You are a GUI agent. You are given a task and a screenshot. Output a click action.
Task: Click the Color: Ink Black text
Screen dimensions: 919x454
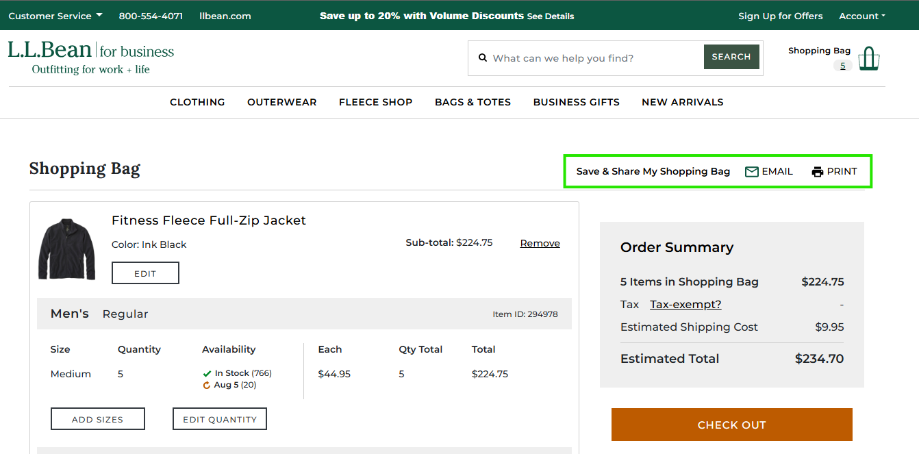coord(149,244)
